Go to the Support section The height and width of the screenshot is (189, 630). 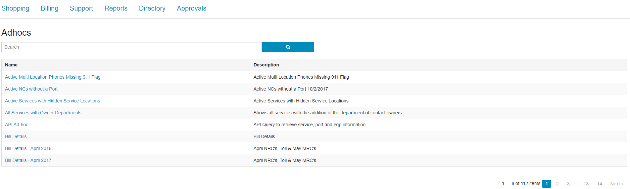[81, 8]
